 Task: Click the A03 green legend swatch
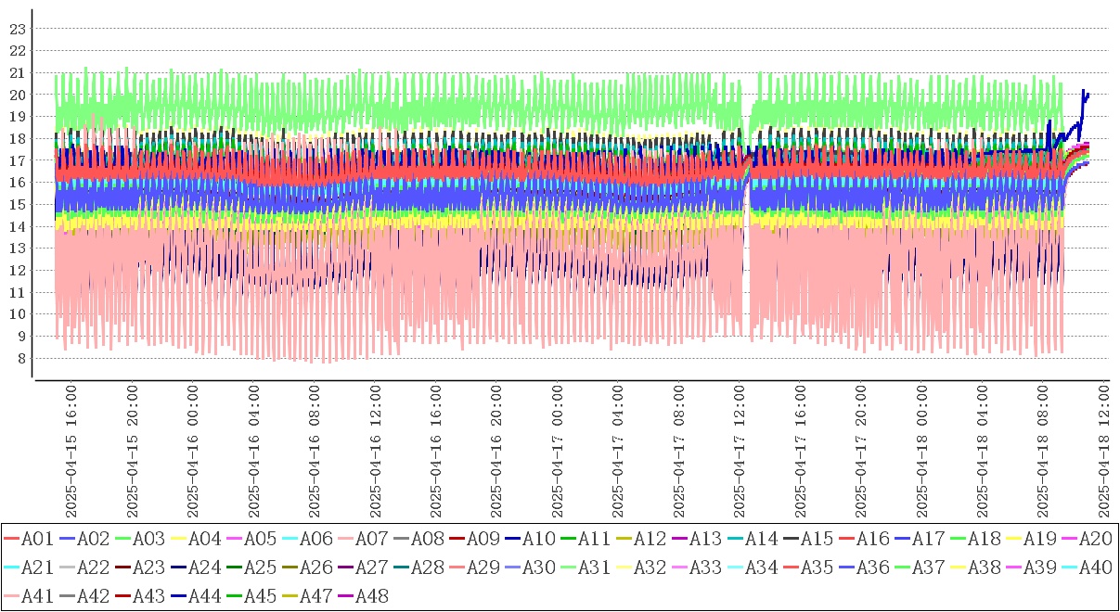click(x=122, y=538)
